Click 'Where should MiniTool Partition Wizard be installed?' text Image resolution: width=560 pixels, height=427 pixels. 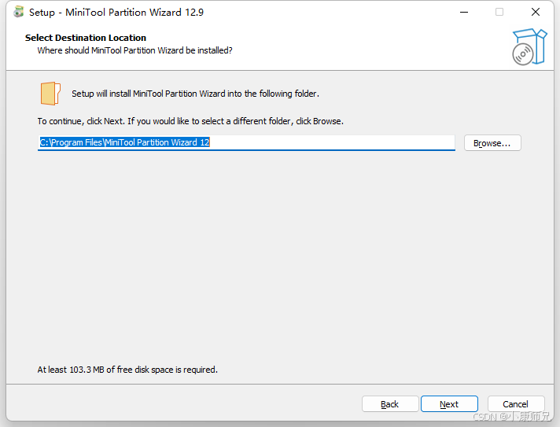135,50
